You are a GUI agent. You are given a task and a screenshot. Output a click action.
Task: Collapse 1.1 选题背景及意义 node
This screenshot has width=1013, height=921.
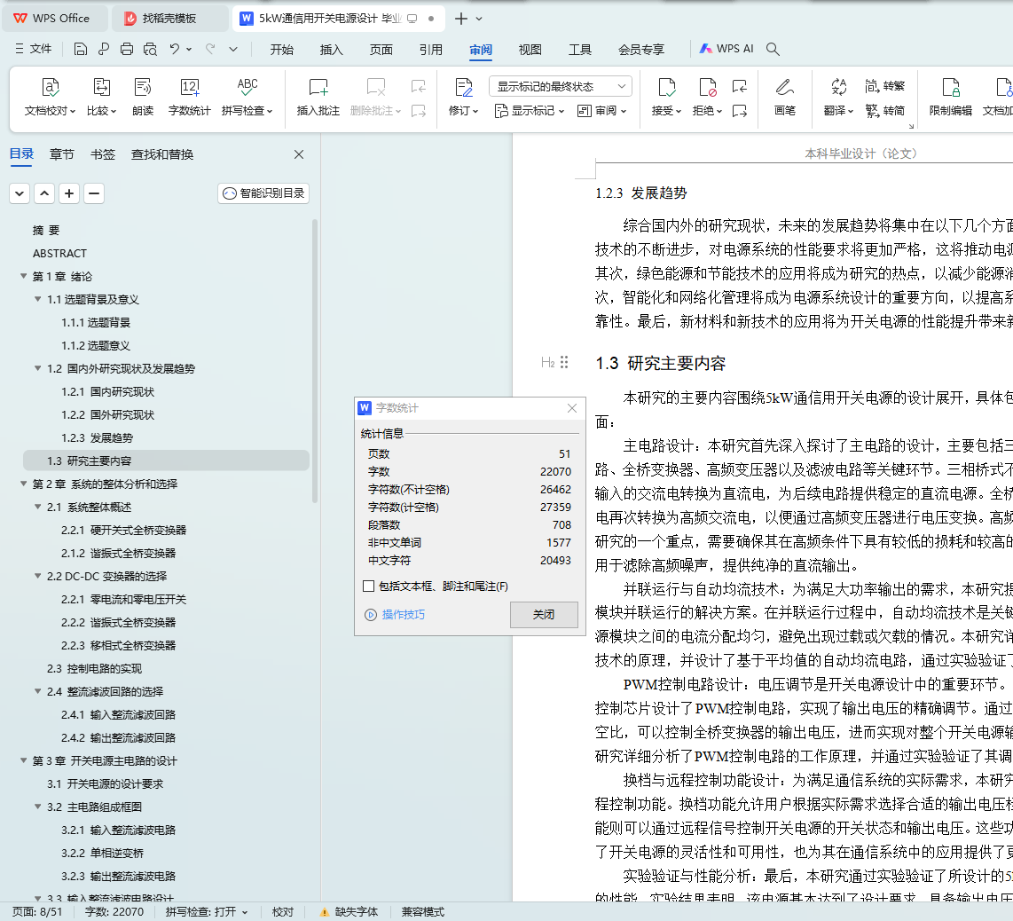[38, 299]
